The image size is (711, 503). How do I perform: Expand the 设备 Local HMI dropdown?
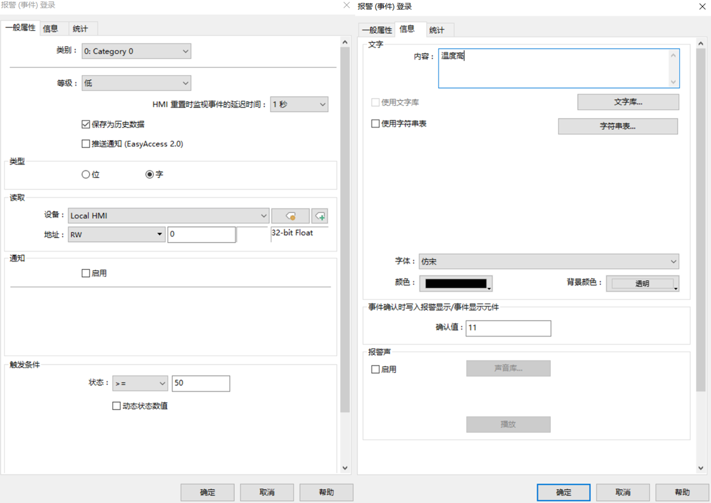pyautogui.click(x=168, y=216)
